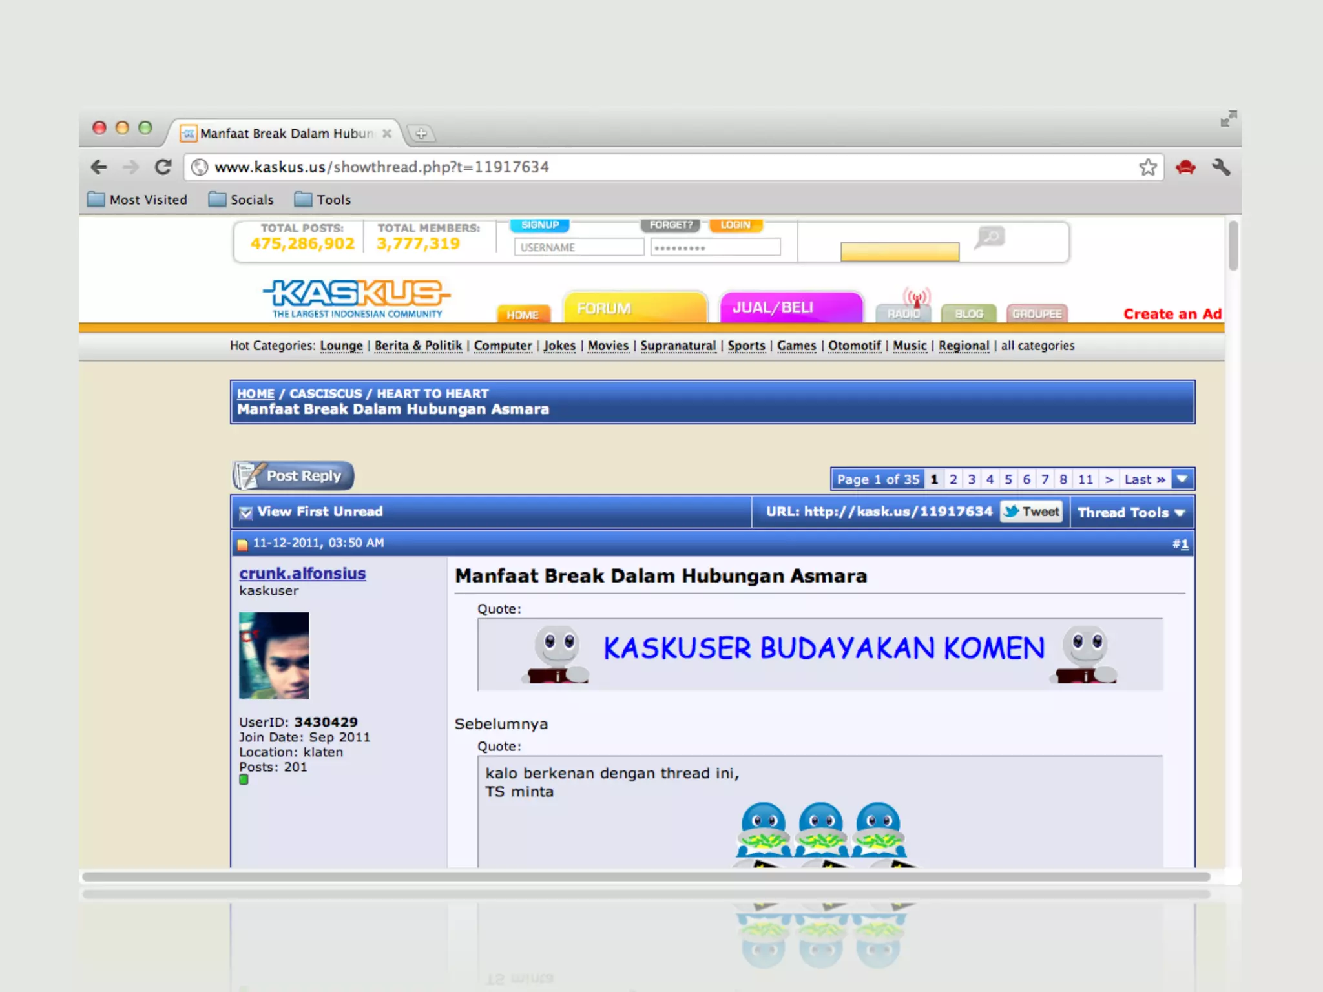1323x992 pixels.
Task: Open the Most Visited bookmarks folder
Action: pyautogui.click(x=138, y=200)
